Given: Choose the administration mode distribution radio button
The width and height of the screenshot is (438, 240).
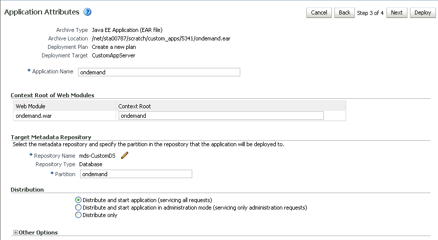Looking at the screenshot, I should [x=78, y=208].
